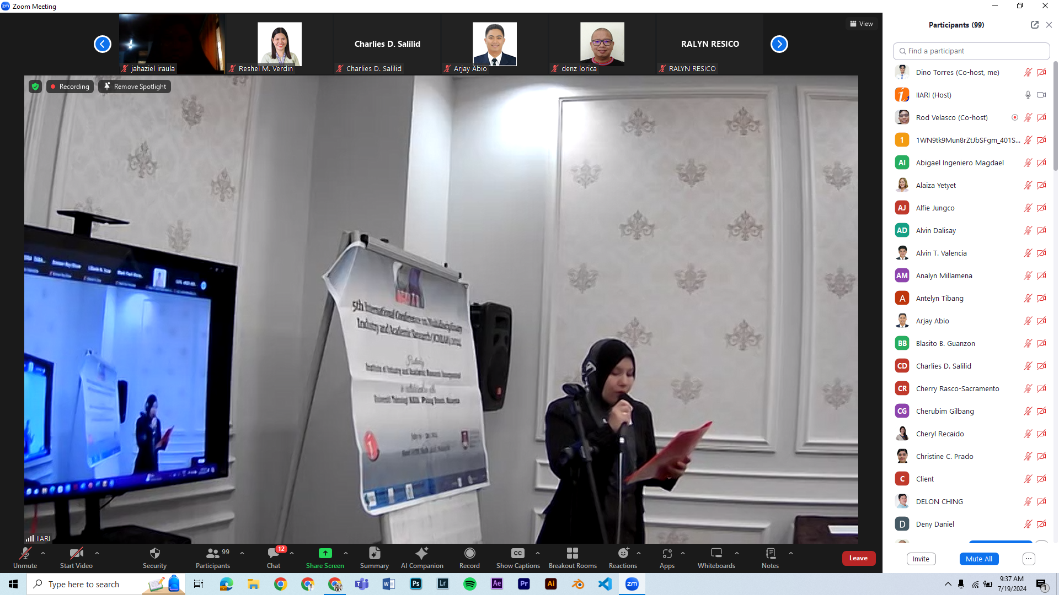Screen dimensions: 1059x595
Task: Expand audio options arrow beside Unmute
Action: click(43, 553)
